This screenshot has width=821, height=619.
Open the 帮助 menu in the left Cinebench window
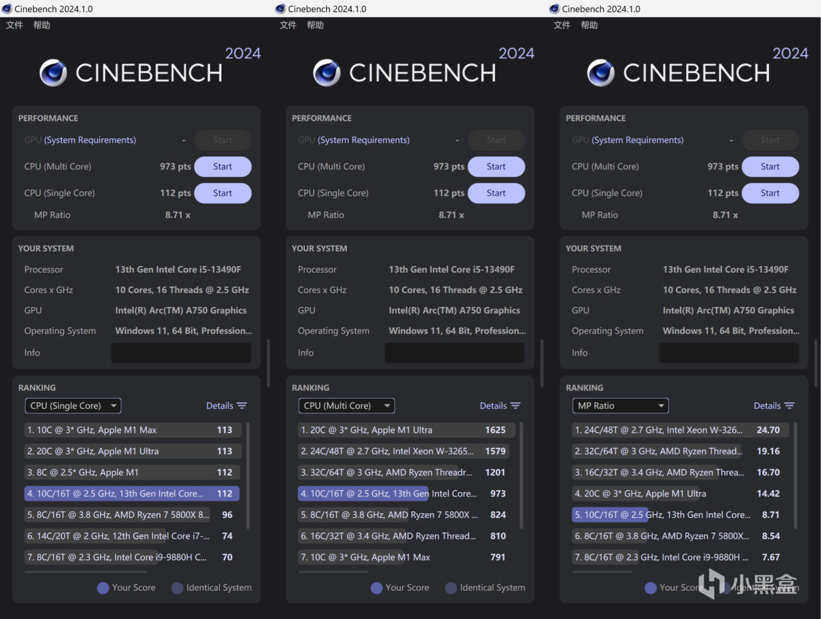click(42, 25)
